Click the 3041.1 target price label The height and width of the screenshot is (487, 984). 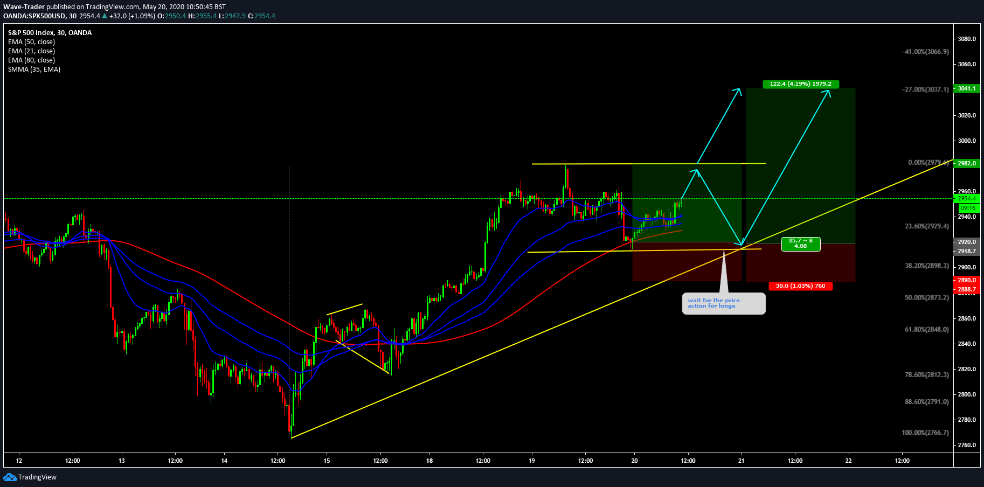tap(967, 88)
